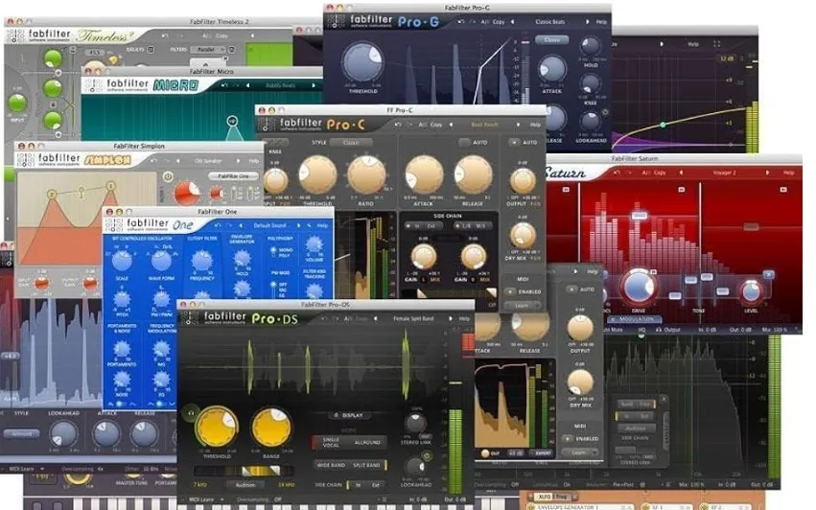Open the Pro-DS Female Split Band preset menu
Screen dimensions: 816x510
point(413,318)
